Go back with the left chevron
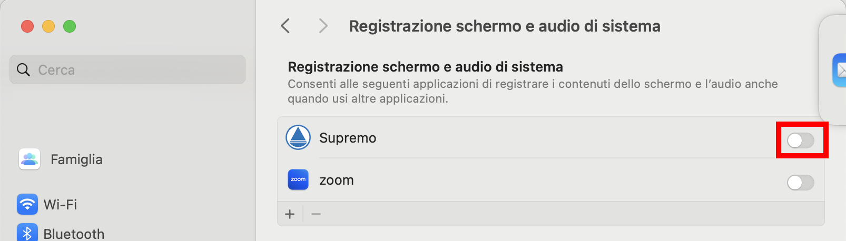 (x=286, y=26)
